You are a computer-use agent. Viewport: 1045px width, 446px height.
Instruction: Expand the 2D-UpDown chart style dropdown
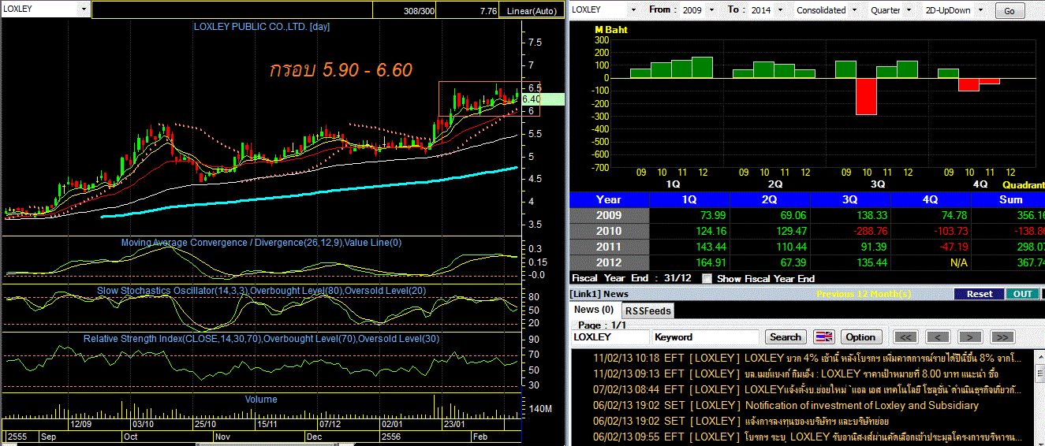point(981,9)
